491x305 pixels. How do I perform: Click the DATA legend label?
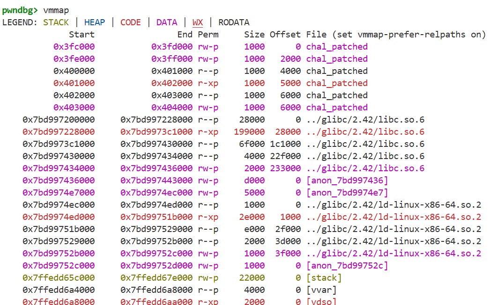coord(167,22)
